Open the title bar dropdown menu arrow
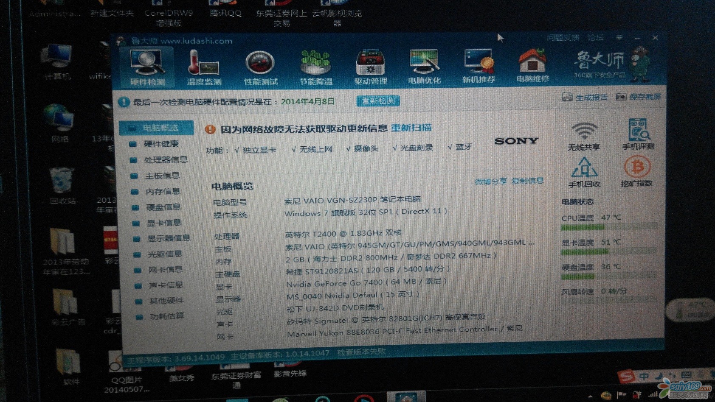Image resolution: width=715 pixels, height=402 pixels. pyautogui.click(x=619, y=38)
